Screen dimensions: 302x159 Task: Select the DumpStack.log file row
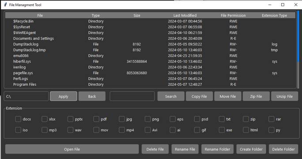click(150, 44)
